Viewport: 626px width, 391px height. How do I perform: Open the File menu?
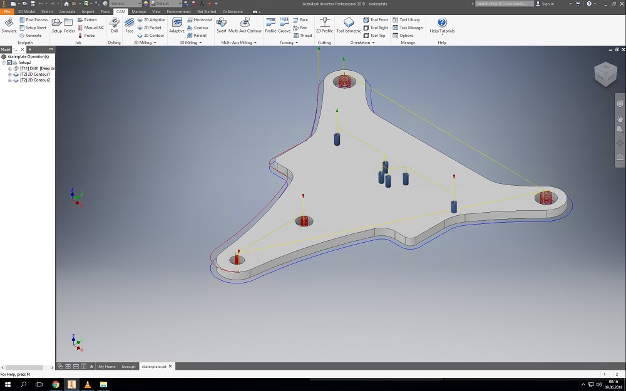click(7, 11)
